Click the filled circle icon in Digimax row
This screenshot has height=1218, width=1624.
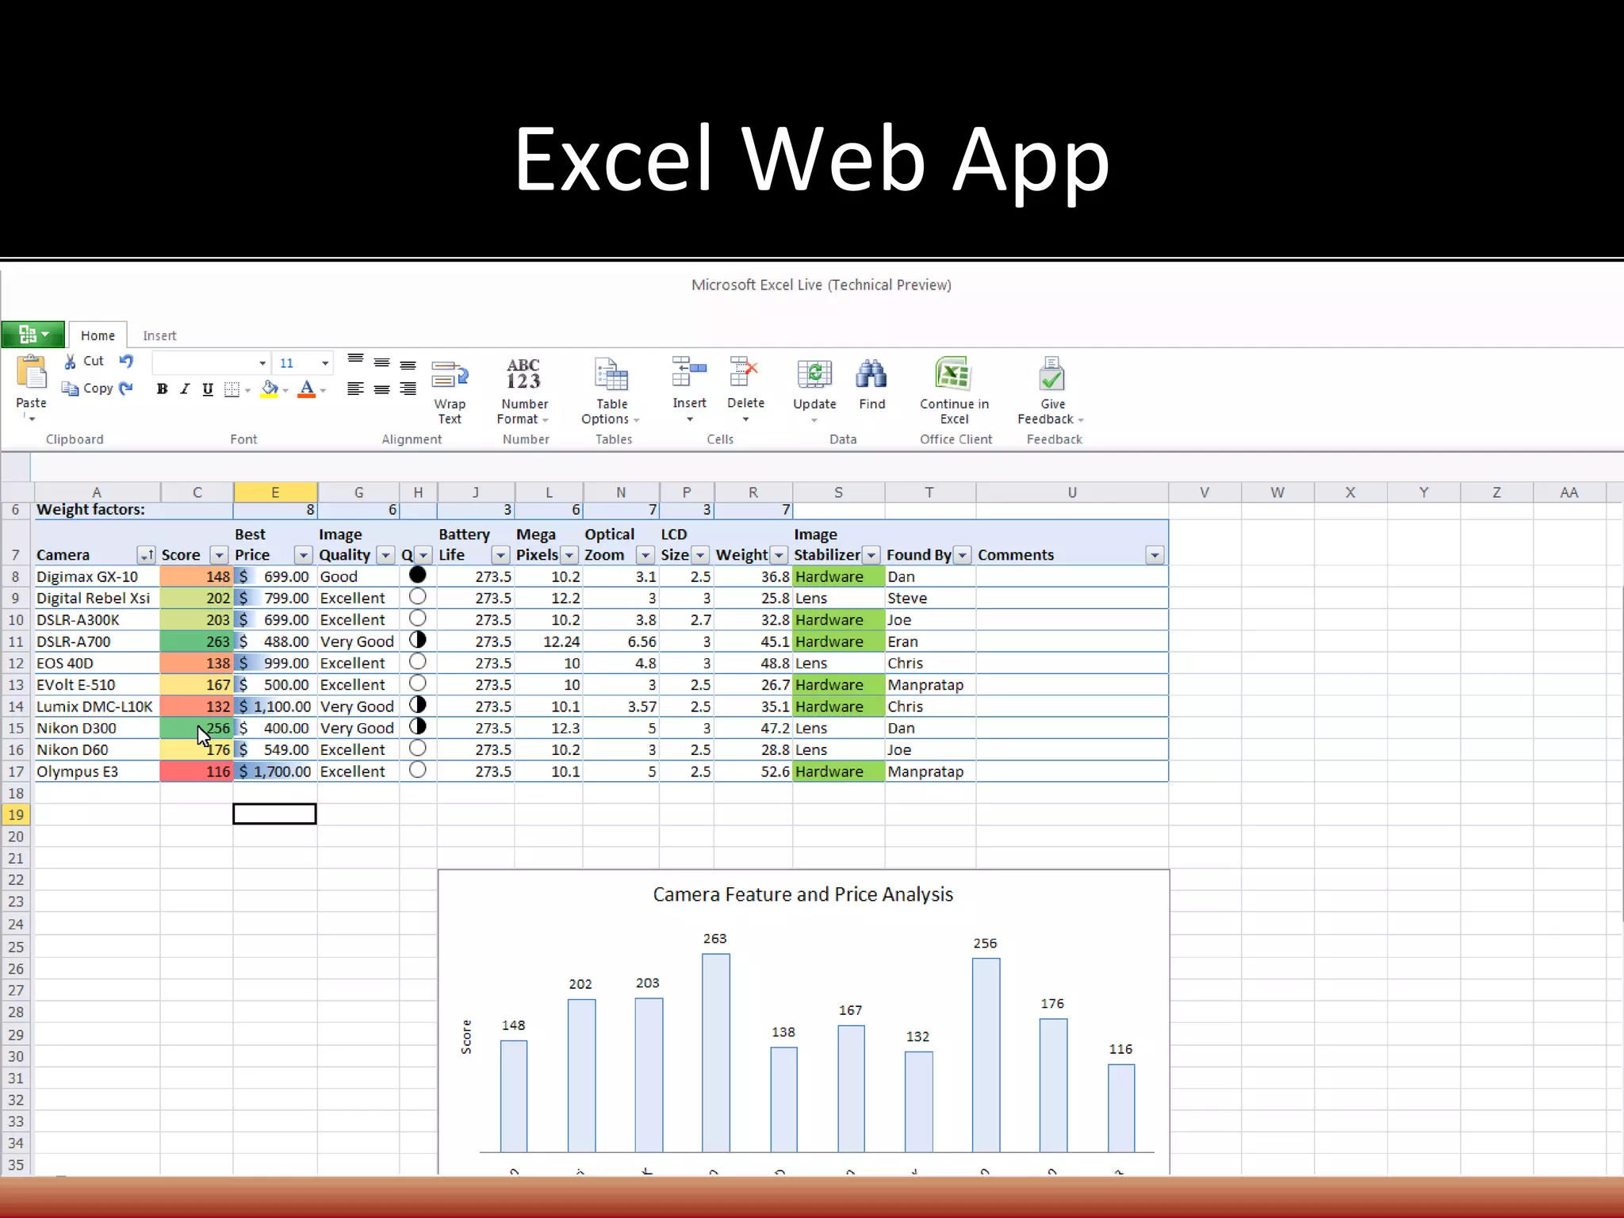tap(418, 575)
